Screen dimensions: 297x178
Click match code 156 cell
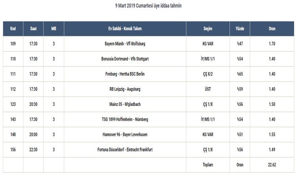(13, 150)
